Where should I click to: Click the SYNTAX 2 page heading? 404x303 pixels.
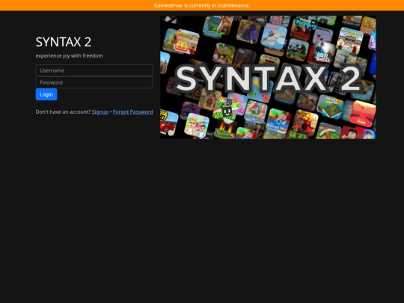[64, 42]
